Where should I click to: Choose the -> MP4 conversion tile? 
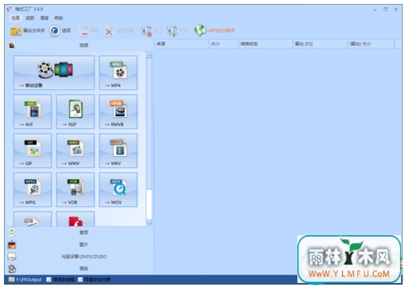click(118, 73)
